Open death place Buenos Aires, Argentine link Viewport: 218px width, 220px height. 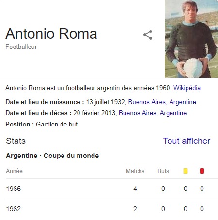coord(153,113)
